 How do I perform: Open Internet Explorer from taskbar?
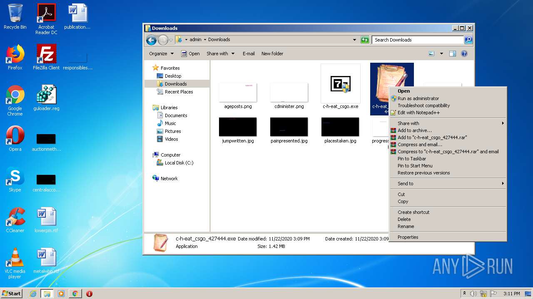(x=33, y=294)
